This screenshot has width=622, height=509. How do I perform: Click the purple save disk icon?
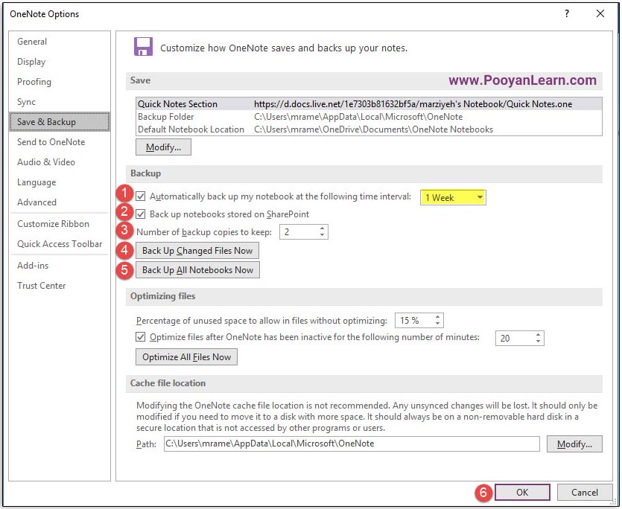(x=143, y=47)
